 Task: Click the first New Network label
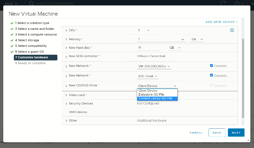tap(79, 66)
